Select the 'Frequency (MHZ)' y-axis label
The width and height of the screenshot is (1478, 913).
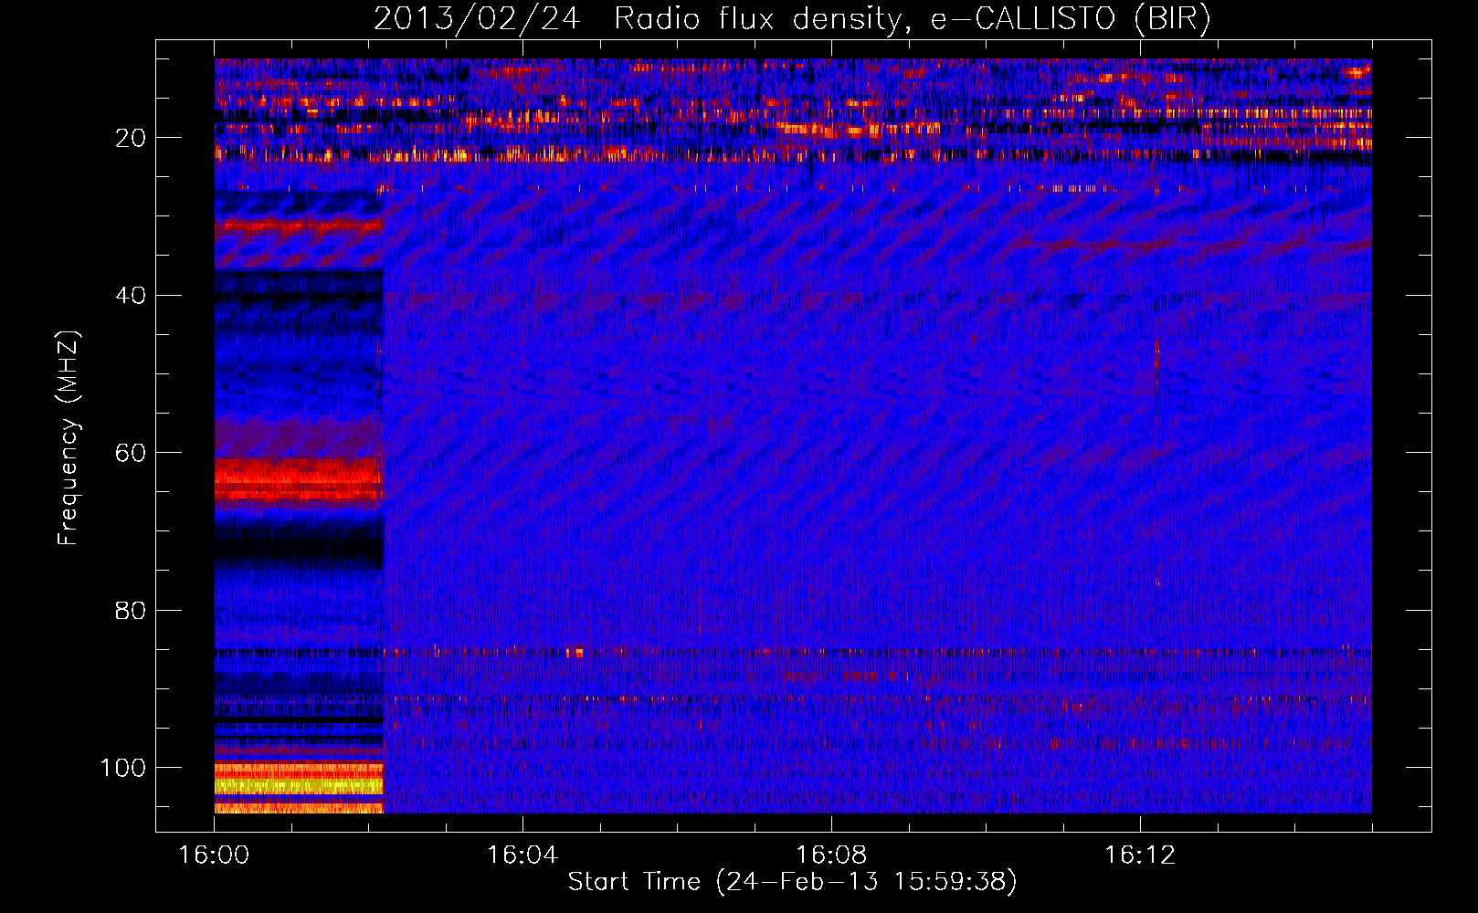pyautogui.click(x=69, y=437)
